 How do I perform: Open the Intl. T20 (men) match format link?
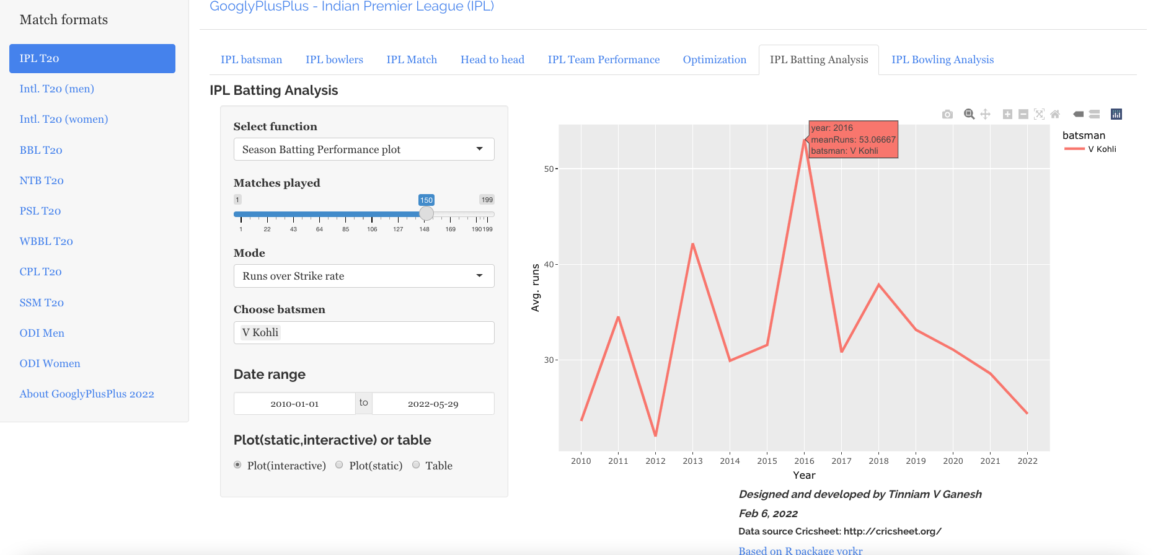click(x=57, y=89)
